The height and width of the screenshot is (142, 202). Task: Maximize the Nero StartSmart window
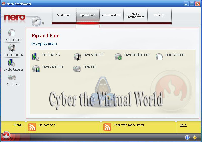click(192, 4)
